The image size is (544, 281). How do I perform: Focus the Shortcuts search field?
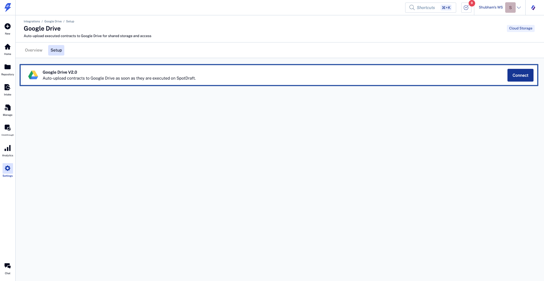pos(430,8)
